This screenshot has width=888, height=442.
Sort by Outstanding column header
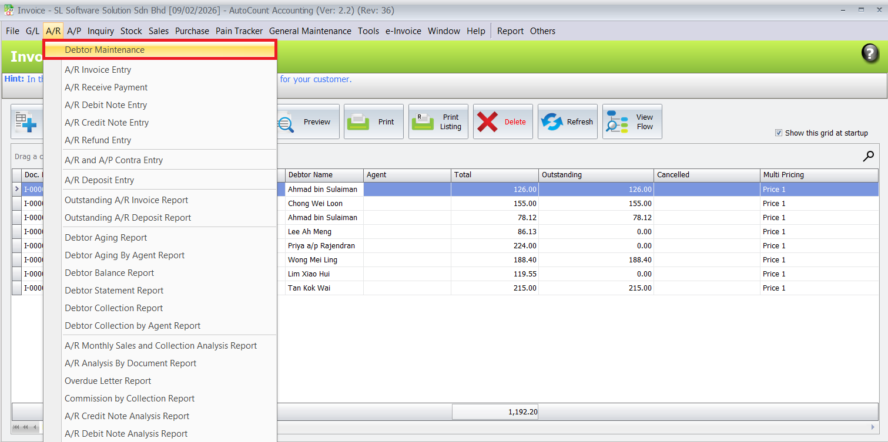(595, 175)
